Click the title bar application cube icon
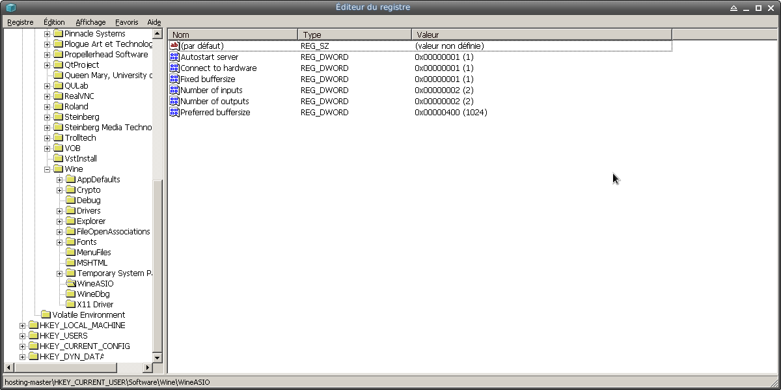This screenshot has height=390, width=781. 10,7
